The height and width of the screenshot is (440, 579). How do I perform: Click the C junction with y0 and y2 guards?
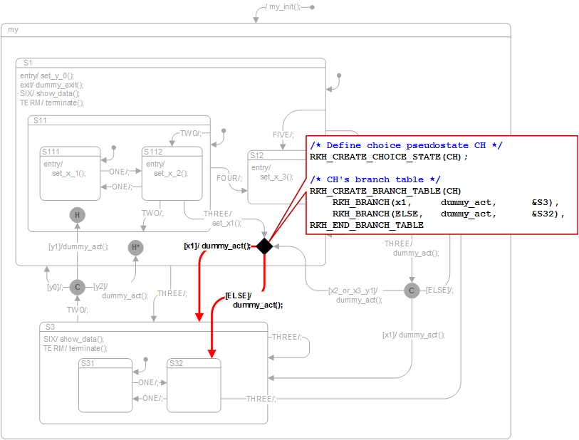pos(77,288)
